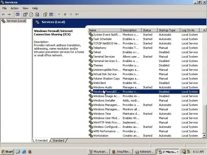Select the Uninterruptible Power service row
Image resolution: width=207 pixels, height=155 pixels.
coord(144,70)
